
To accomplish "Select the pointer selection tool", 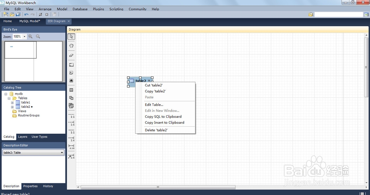I will click(x=71, y=37).
